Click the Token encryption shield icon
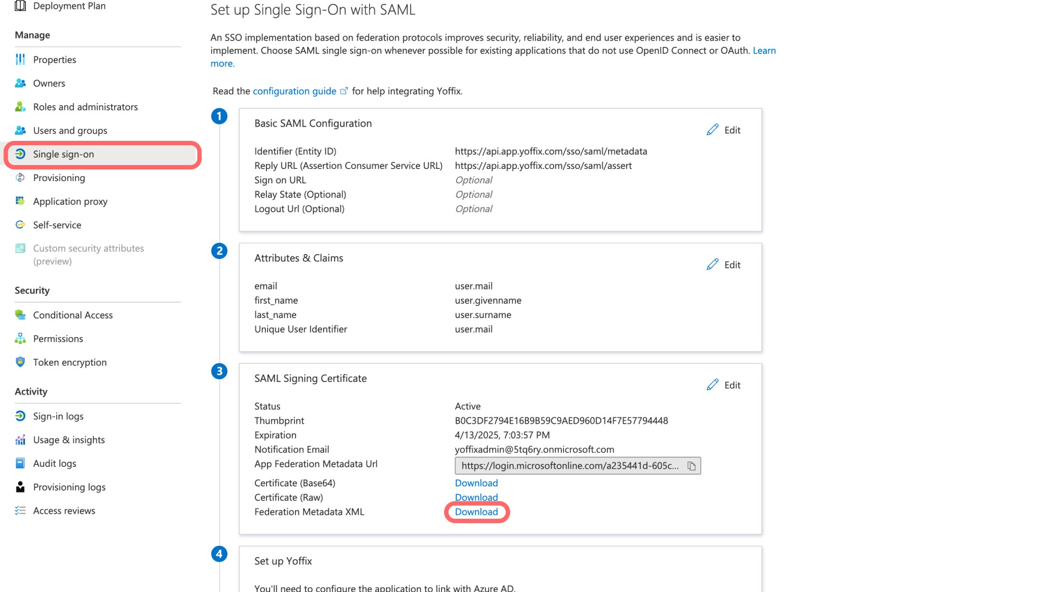1048x592 pixels. [20, 362]
